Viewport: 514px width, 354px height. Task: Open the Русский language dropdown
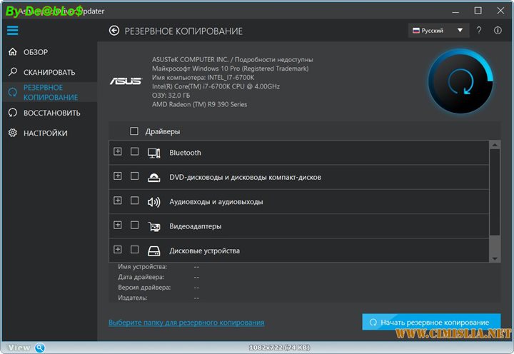click(438, 31)
